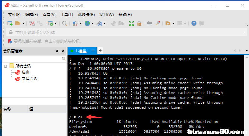This screenshot has height=136, width=249.
Task: Toggle full screen with green arrows icon
Action: point(131,23)
